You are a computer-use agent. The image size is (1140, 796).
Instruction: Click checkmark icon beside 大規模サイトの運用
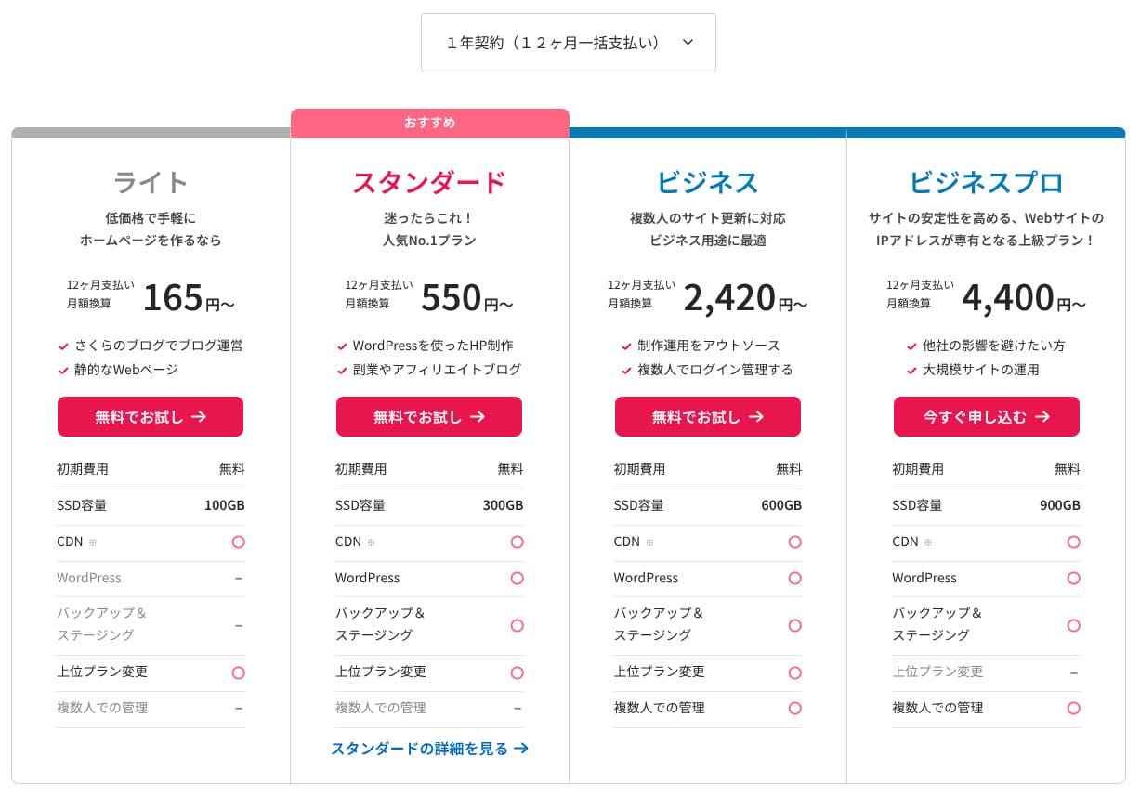point(911,371)
